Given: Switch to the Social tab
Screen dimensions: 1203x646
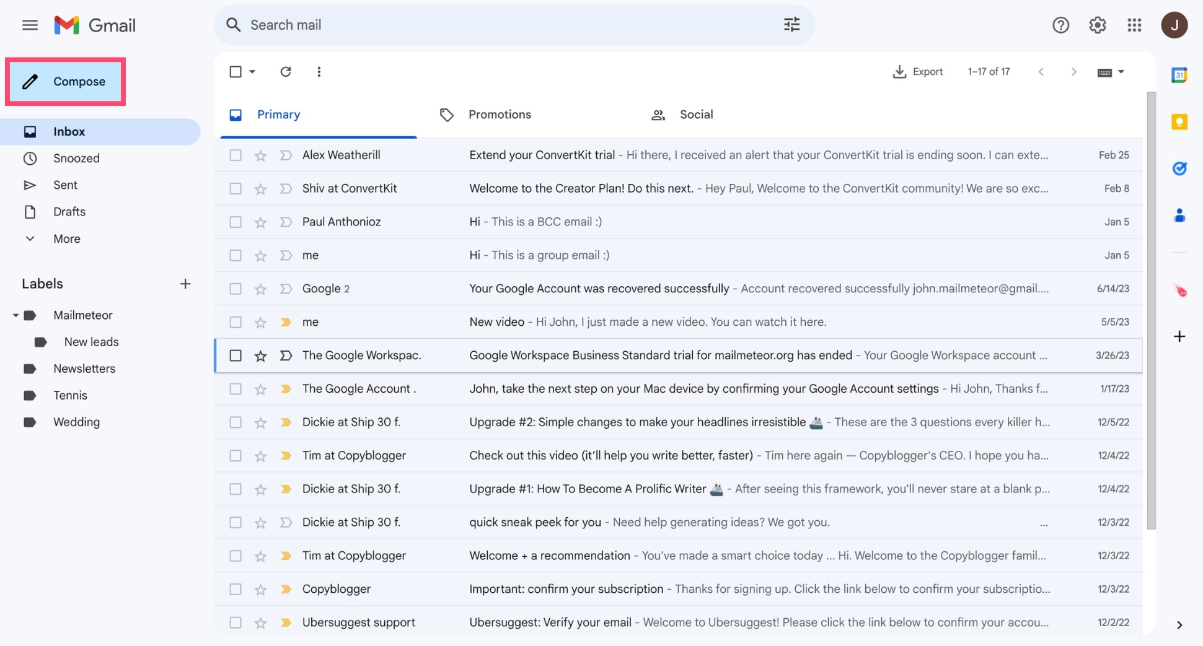Looking at the screenshot, I should tap(695, 114).
